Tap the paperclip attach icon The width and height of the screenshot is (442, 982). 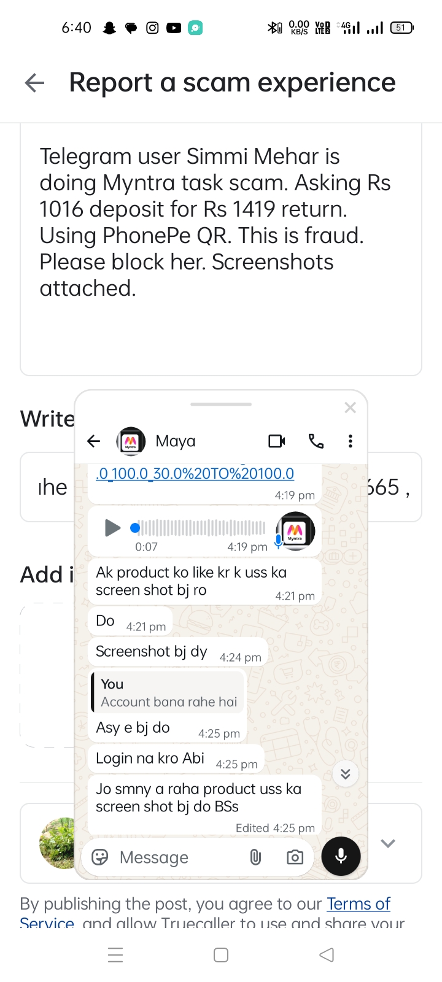(255, 857)
